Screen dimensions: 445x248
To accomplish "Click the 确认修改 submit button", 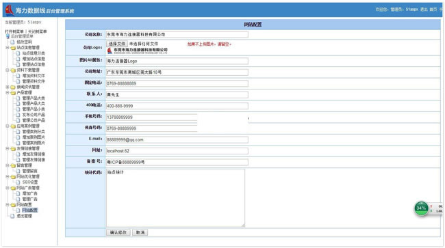I will tap(118, 232).
